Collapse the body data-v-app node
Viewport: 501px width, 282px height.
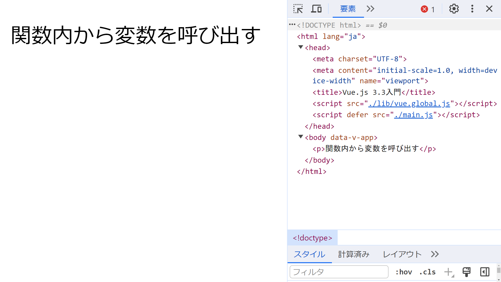click(301, 137)
